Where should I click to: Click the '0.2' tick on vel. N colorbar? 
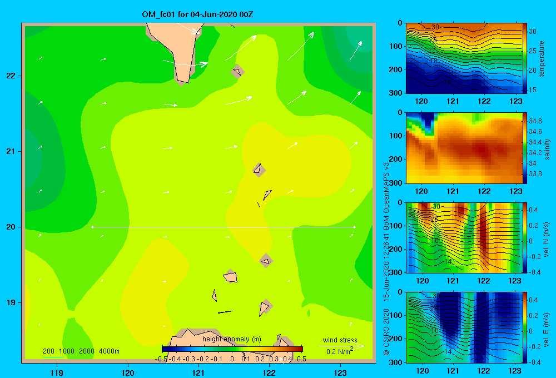pyautogui.click(x=533, y=226)
